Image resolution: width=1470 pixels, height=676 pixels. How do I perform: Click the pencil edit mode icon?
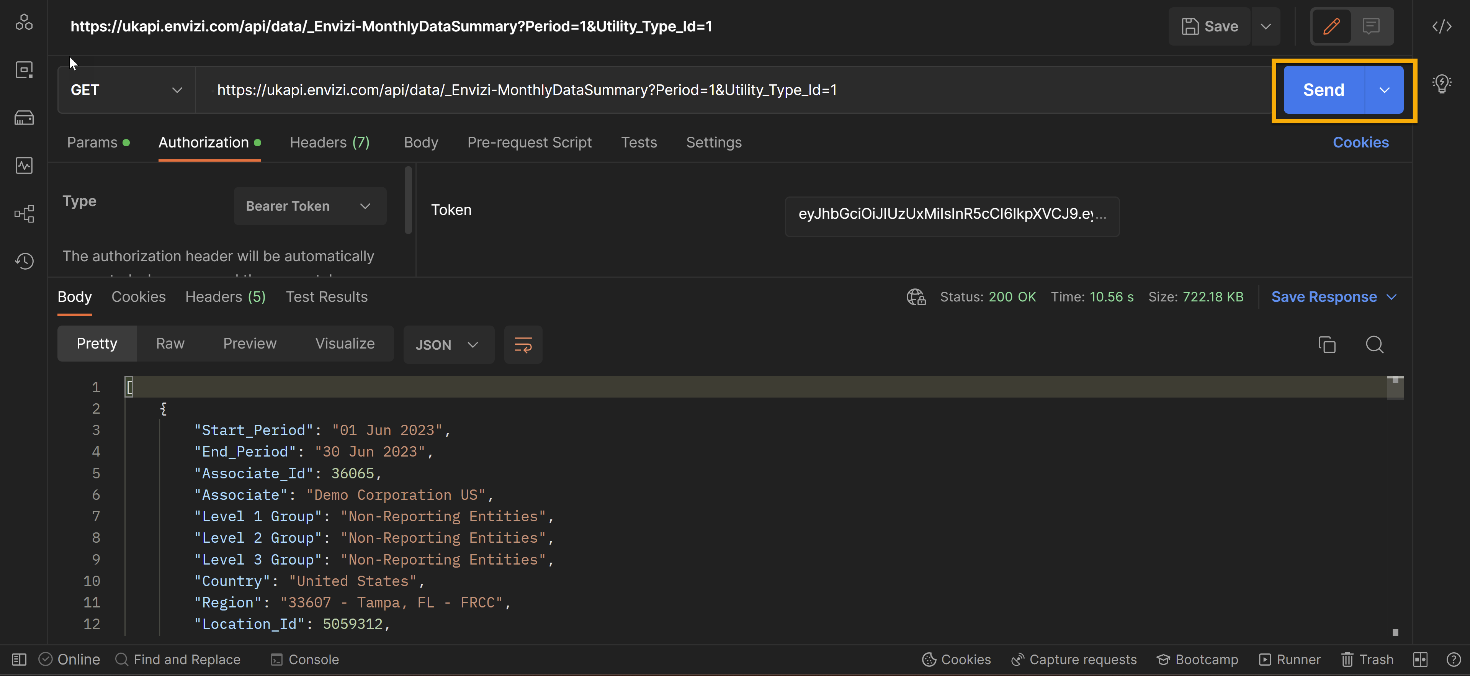[x=1331, y=26]
